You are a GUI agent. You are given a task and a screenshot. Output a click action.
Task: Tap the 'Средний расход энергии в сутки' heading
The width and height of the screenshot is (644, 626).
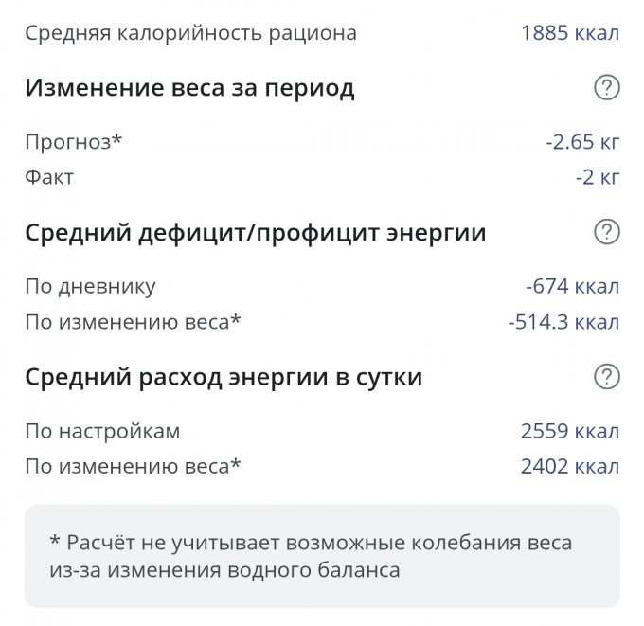point(224,377)
